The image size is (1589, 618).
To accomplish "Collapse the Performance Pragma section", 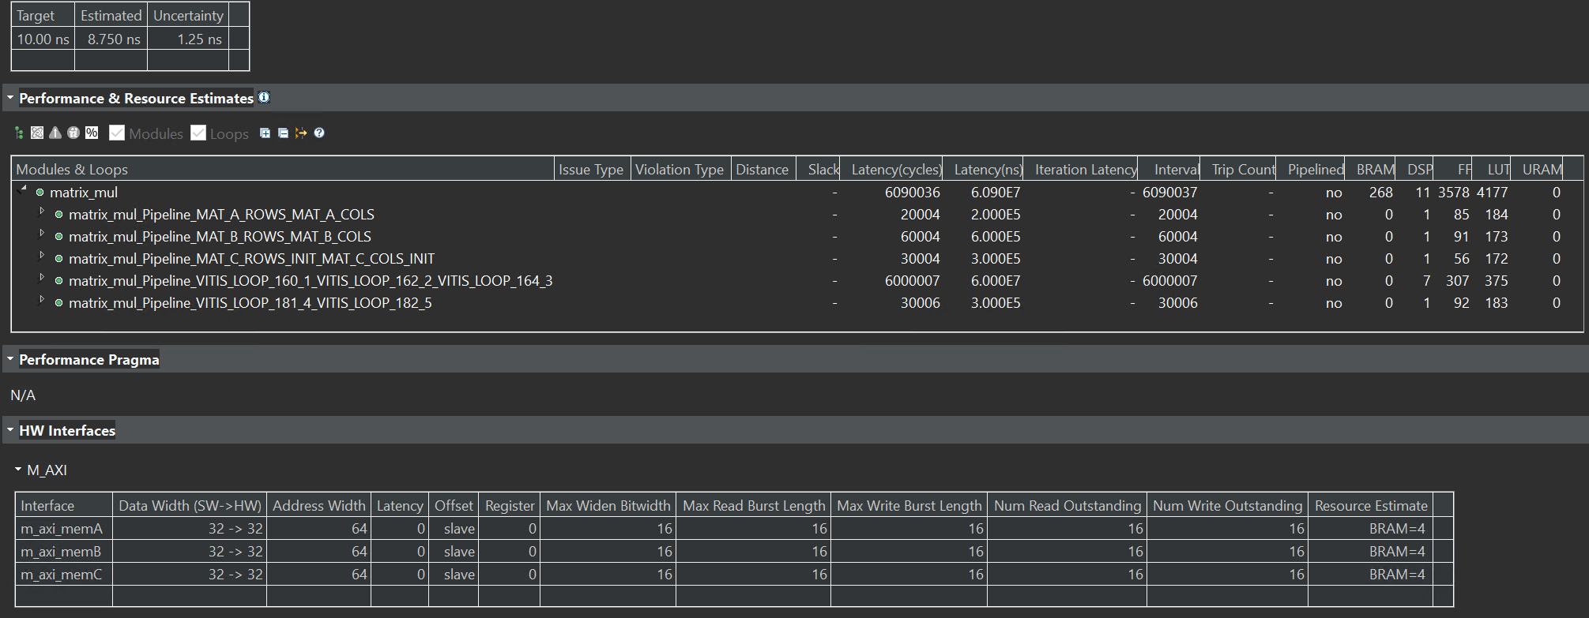I will (10, 359).
